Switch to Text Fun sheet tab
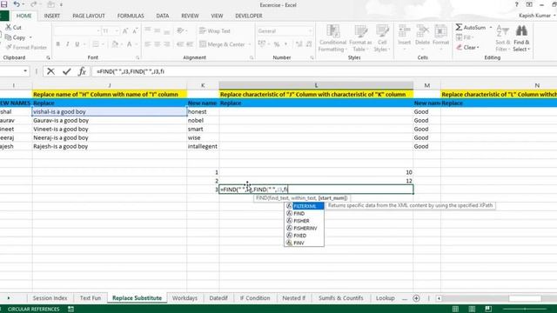The image size is (557, 313). click(91, 298)
